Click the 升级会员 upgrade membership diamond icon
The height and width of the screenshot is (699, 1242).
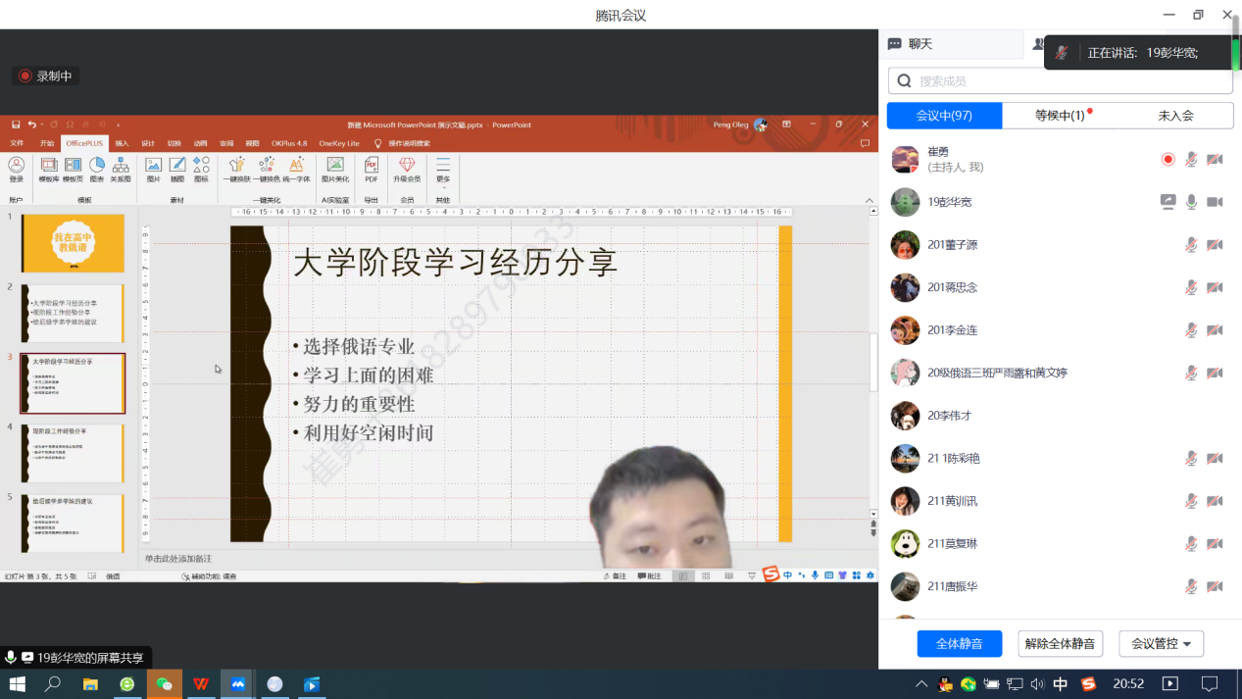[x=407, y=169]
